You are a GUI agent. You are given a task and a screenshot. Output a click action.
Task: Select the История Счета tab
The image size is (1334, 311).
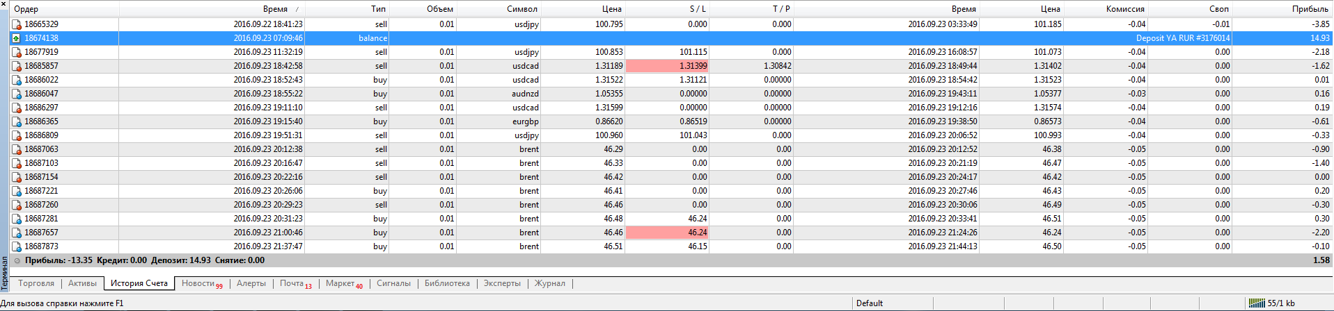(139, 283)
